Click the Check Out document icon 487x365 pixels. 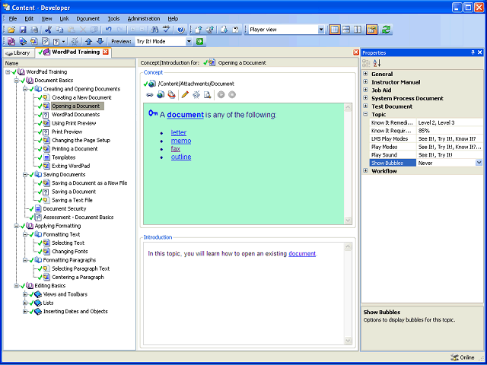(224, 30)
